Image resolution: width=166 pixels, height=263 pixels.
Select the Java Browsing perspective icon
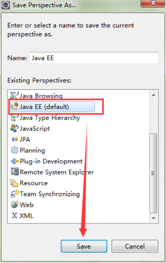(x=15, y=95)
